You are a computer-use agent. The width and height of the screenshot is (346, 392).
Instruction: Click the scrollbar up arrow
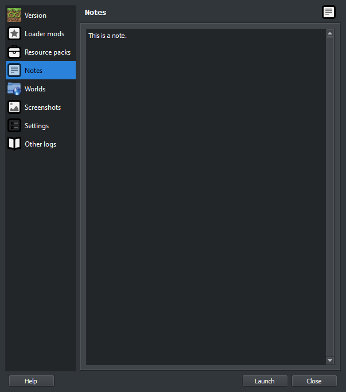pyautogui.click(x=330, y=33)
